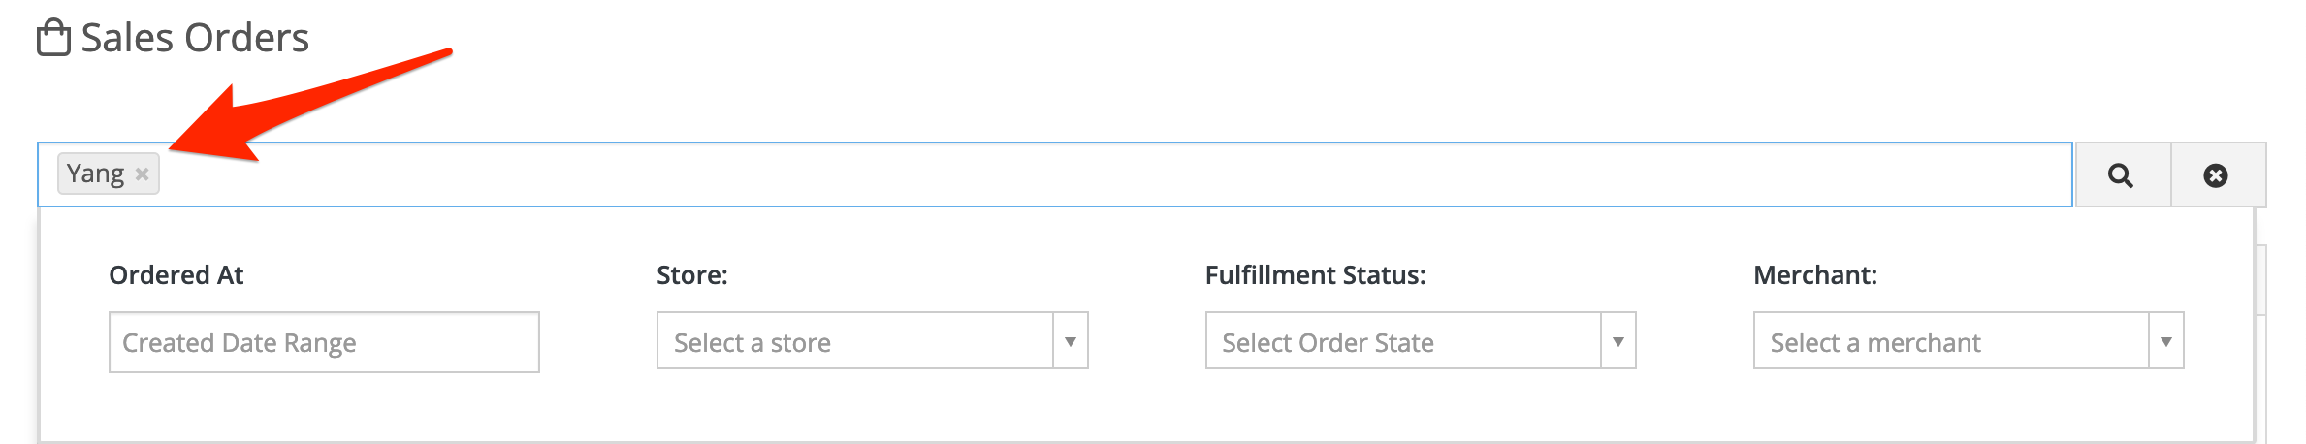Open the Select a store dropdown

[855, 340]
